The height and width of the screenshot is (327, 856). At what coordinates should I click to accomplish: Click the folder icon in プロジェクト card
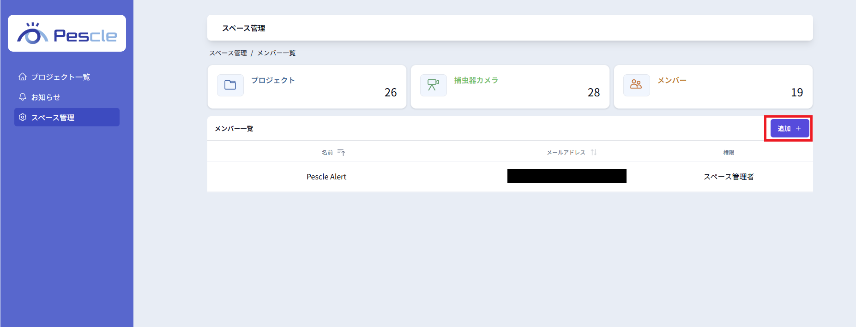point(230,85)
